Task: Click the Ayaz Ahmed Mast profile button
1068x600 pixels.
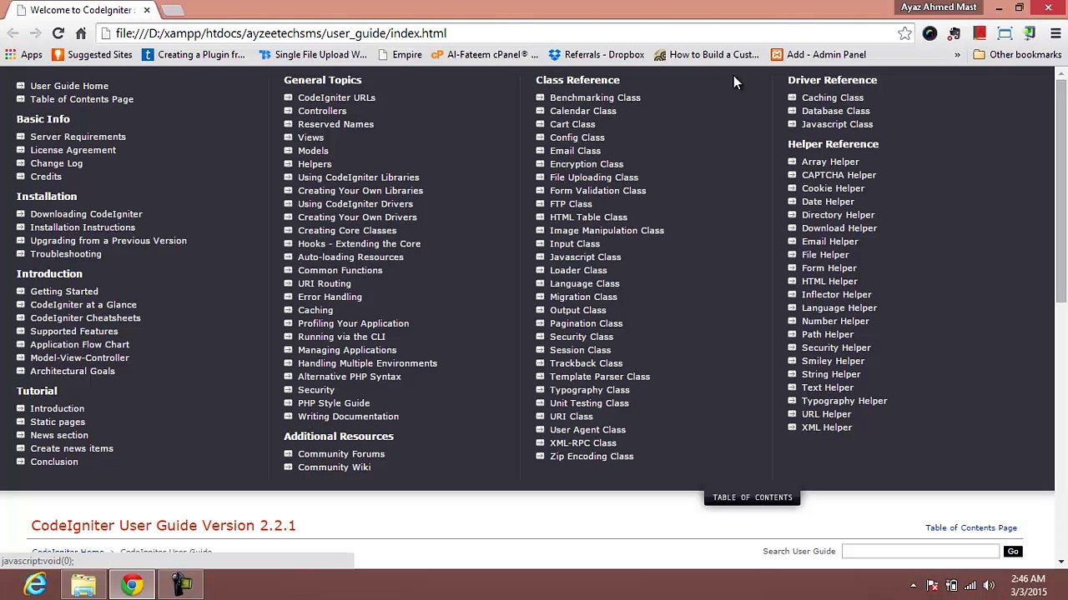Action: pyautogui.click(x=939, y=7)
